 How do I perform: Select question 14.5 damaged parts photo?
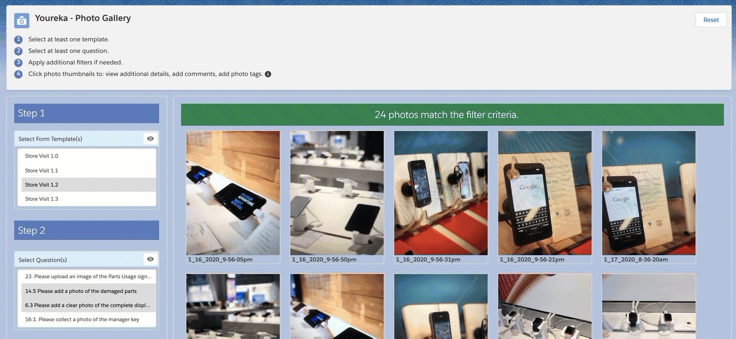point(89,291)
